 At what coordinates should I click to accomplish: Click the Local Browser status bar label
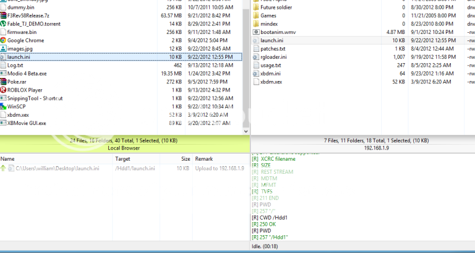coord(124,148)
